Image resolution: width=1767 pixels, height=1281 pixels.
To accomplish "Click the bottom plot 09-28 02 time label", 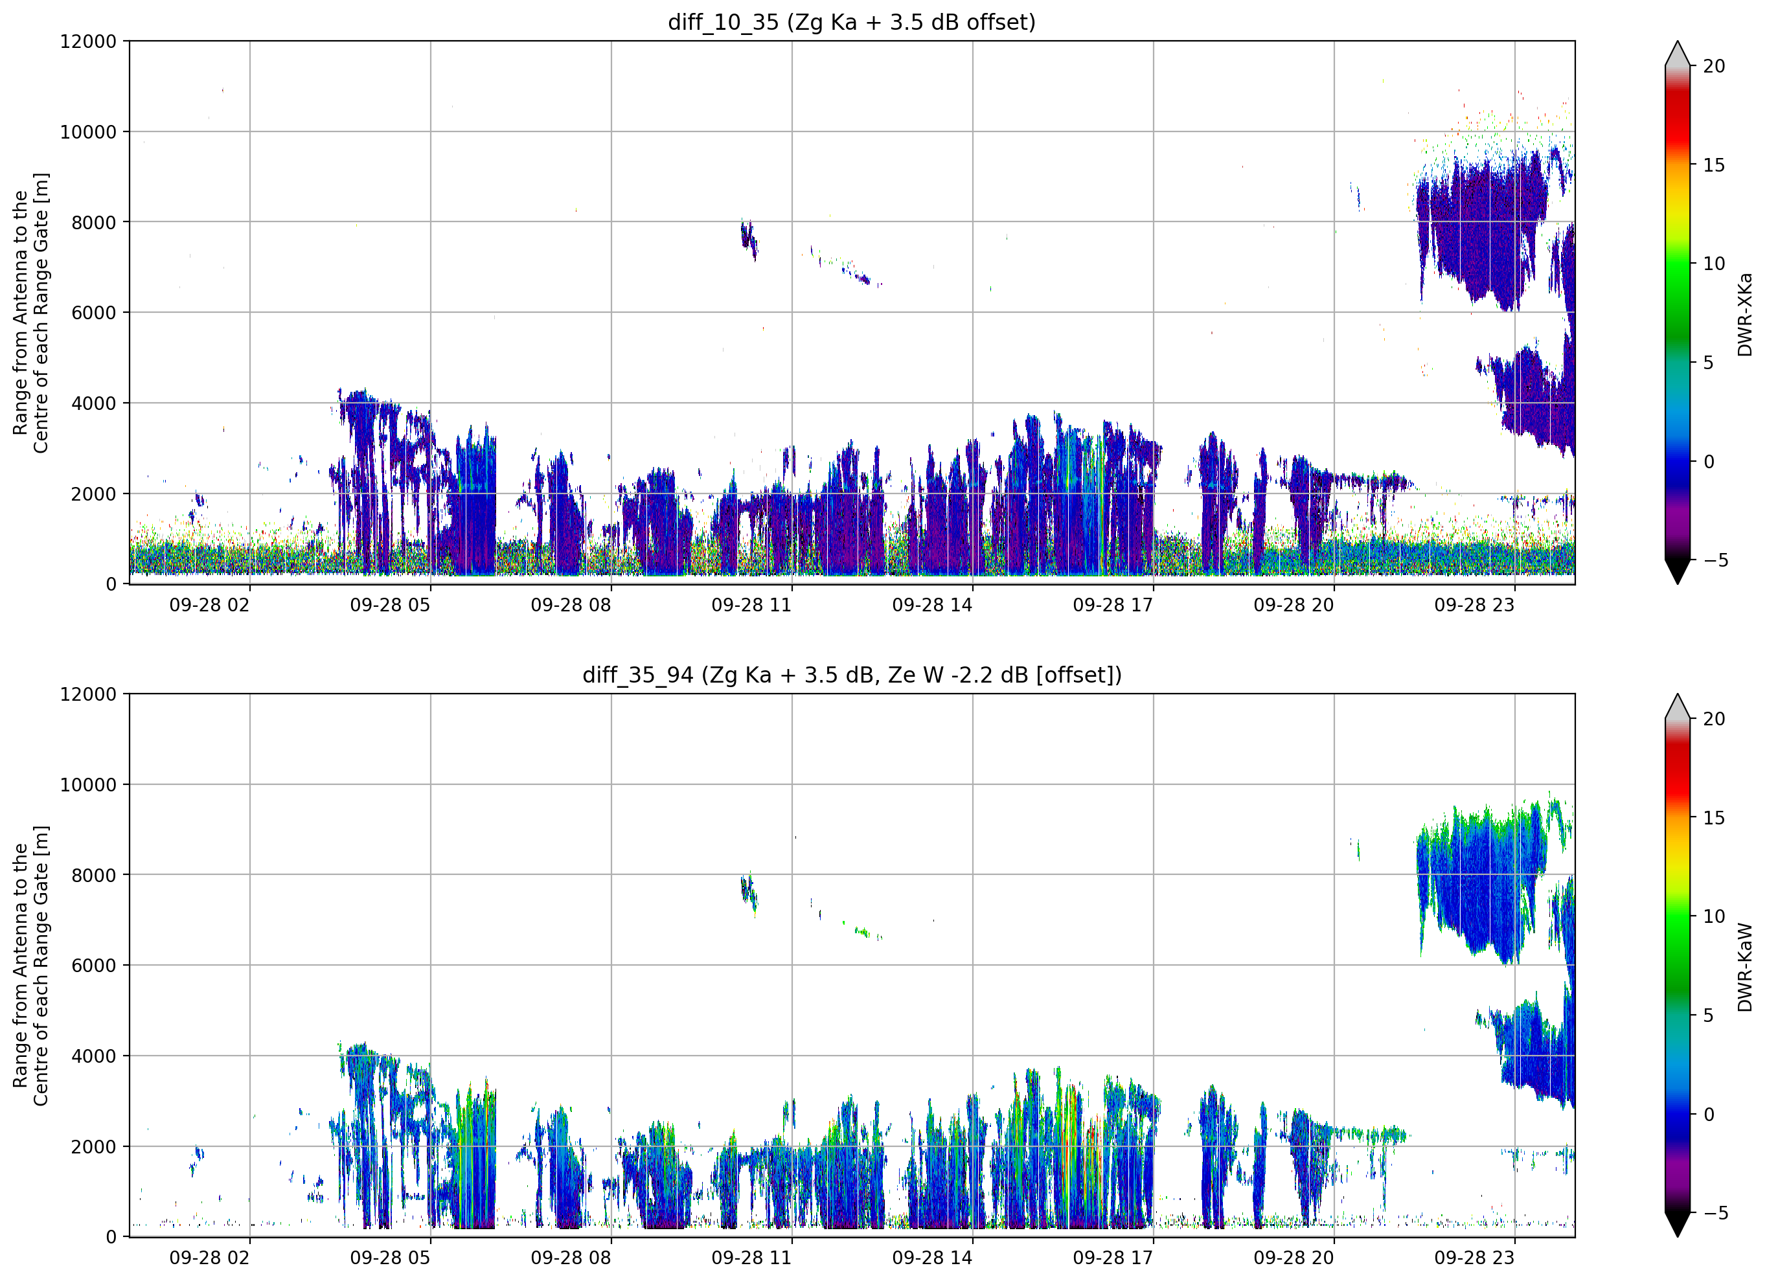I will (210, 1258).
